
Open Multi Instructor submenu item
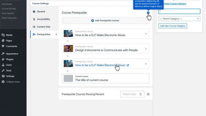click(x=9, y=18)
